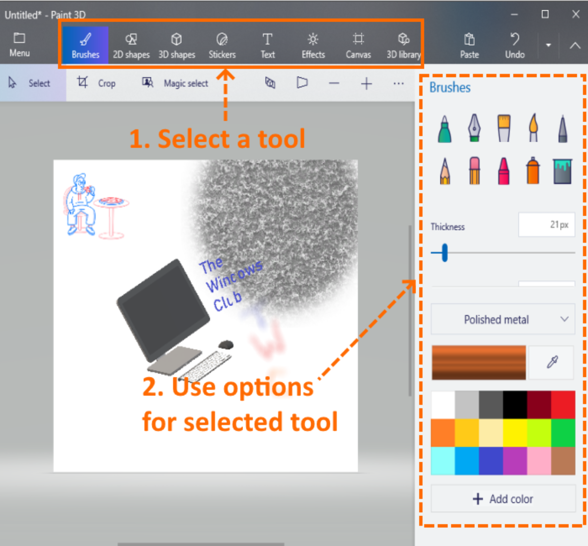The width and height of the screenshot is (588, 546).
Task: Choose the green color swatch
Action: point(563,433)
